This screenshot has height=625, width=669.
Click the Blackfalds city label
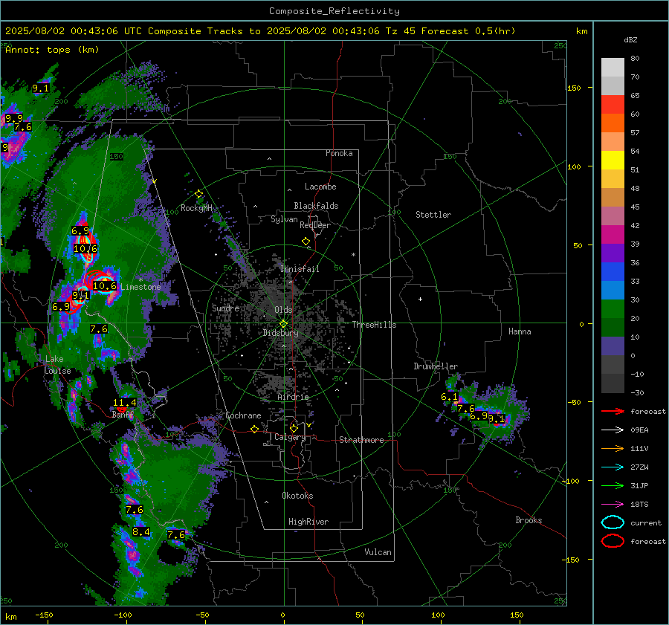pos(316,206)
